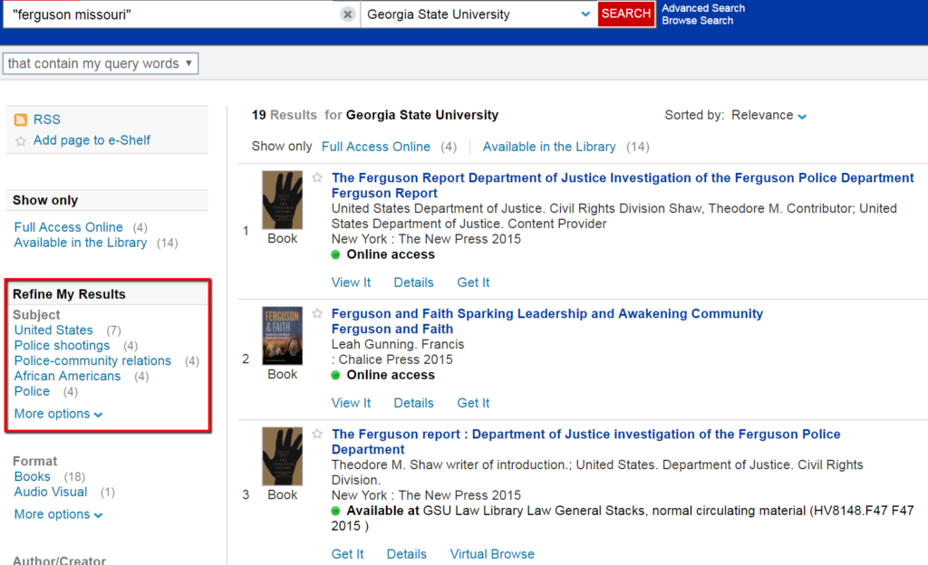The height and width of the screenshot is (565, 928).
Task: Open title Ferguson and Faith Sparking Leadership
Action: [546, 321]
